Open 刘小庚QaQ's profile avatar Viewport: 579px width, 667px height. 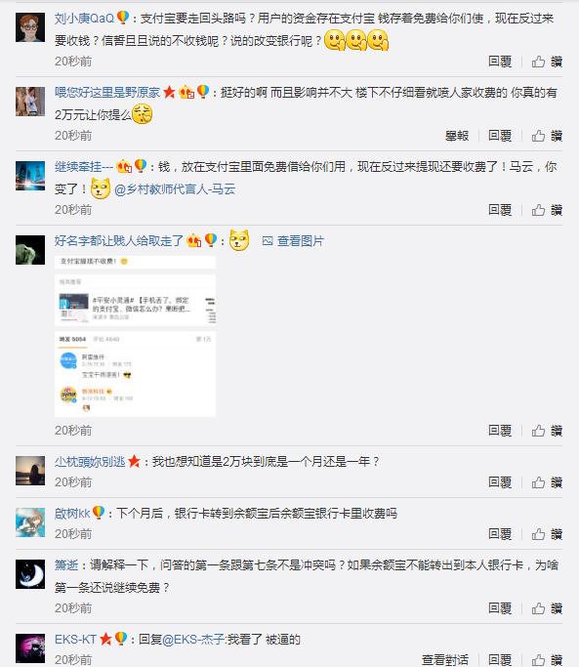30,27
